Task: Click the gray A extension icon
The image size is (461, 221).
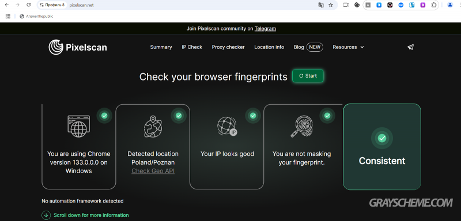Action: 368,5
